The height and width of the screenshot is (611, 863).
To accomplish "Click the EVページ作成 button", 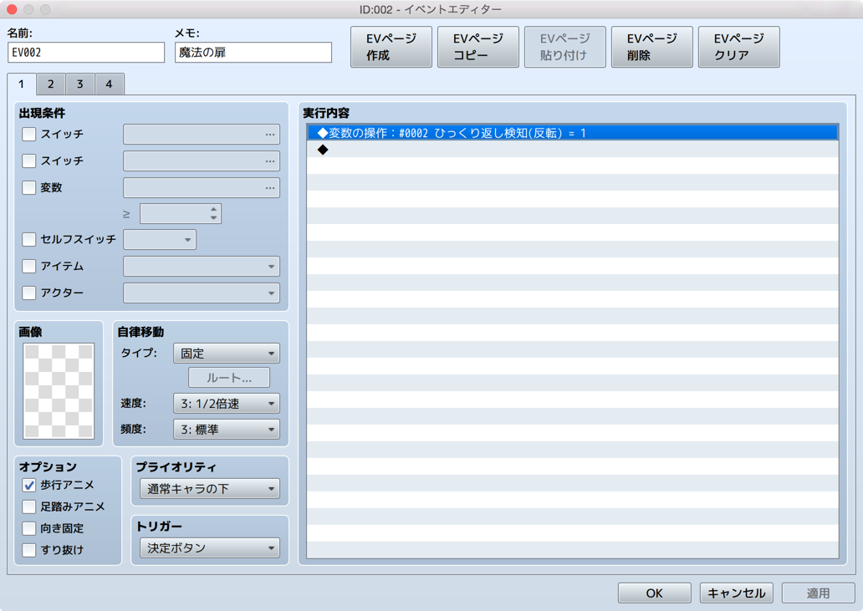I will 391,47.
